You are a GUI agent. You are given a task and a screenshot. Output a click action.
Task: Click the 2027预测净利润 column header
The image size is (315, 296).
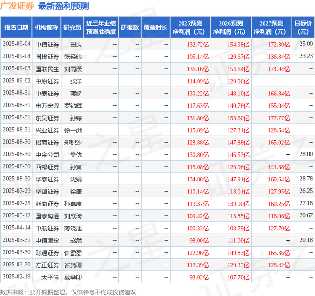[x=271, y=27]
